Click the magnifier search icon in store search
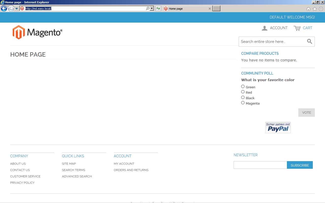325x203 pixels. [310, 42]
